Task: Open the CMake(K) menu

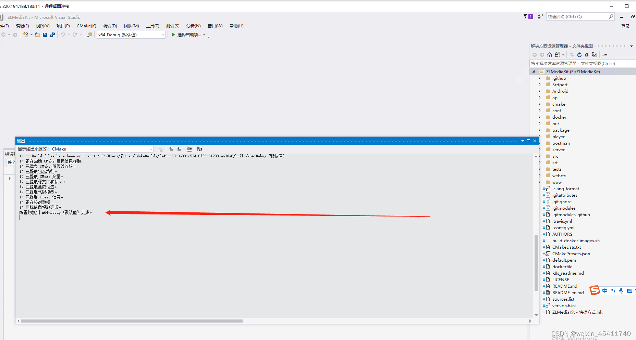Action: (x=86, y=26)
